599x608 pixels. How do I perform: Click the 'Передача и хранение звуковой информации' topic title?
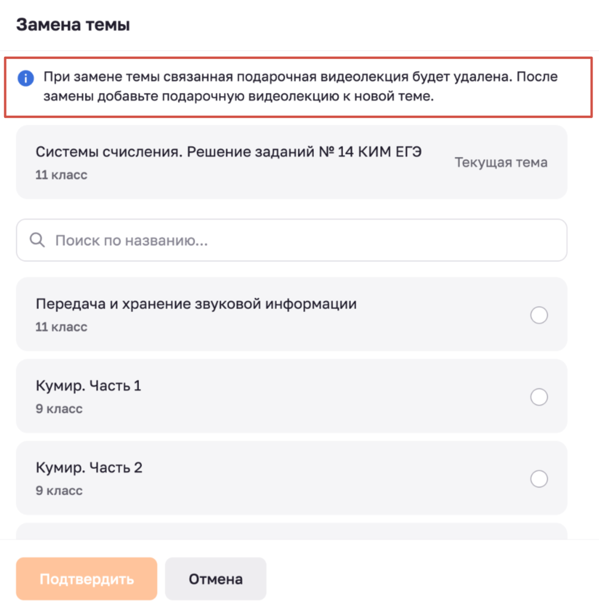(x=196, y=304)
